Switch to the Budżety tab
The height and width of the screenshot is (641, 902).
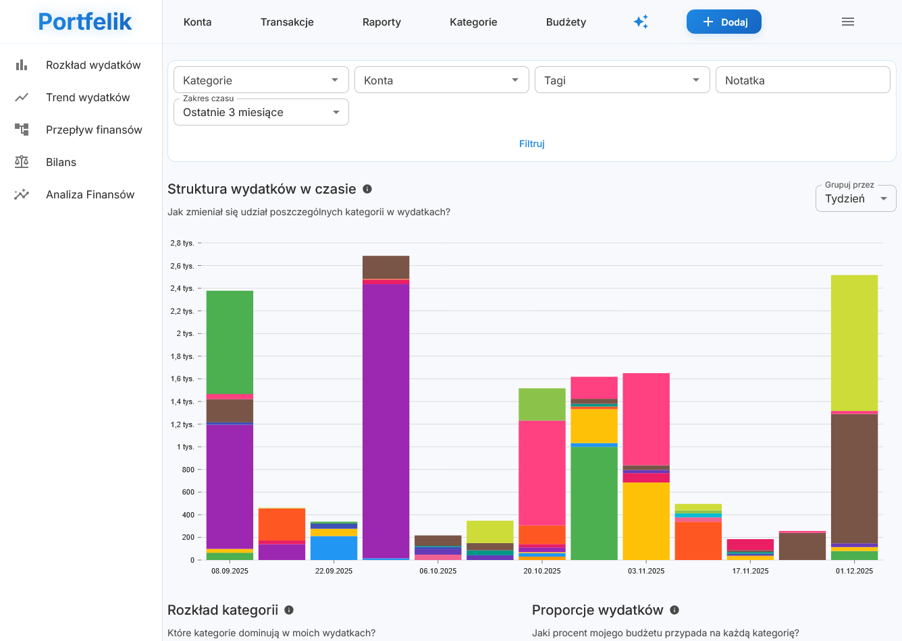point(566,22)
